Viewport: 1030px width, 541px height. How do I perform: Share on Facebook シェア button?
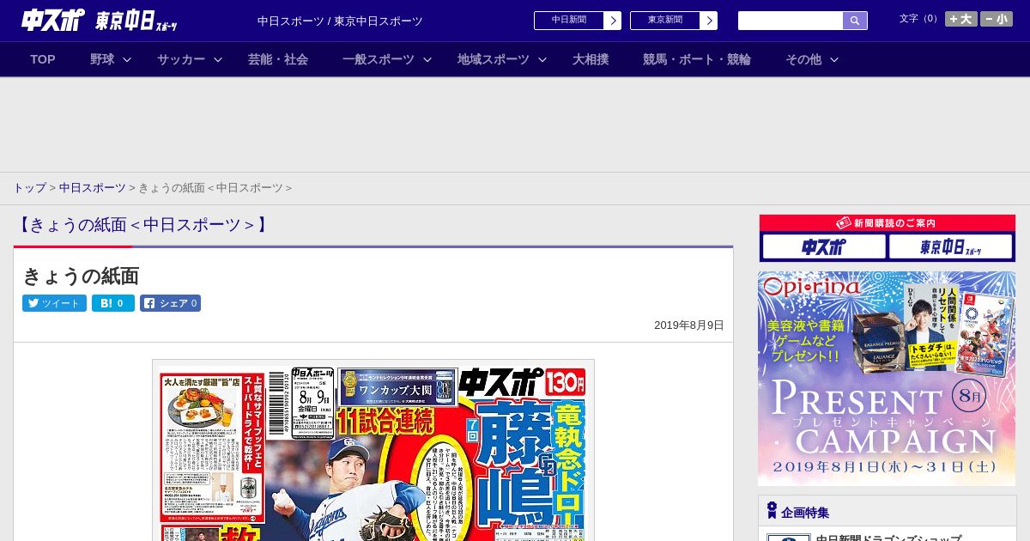point(170,303)
